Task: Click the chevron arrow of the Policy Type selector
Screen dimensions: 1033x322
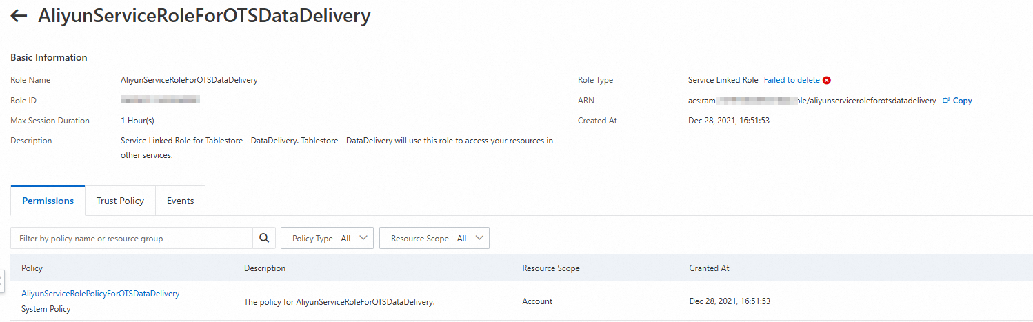Action: (363, 238)
